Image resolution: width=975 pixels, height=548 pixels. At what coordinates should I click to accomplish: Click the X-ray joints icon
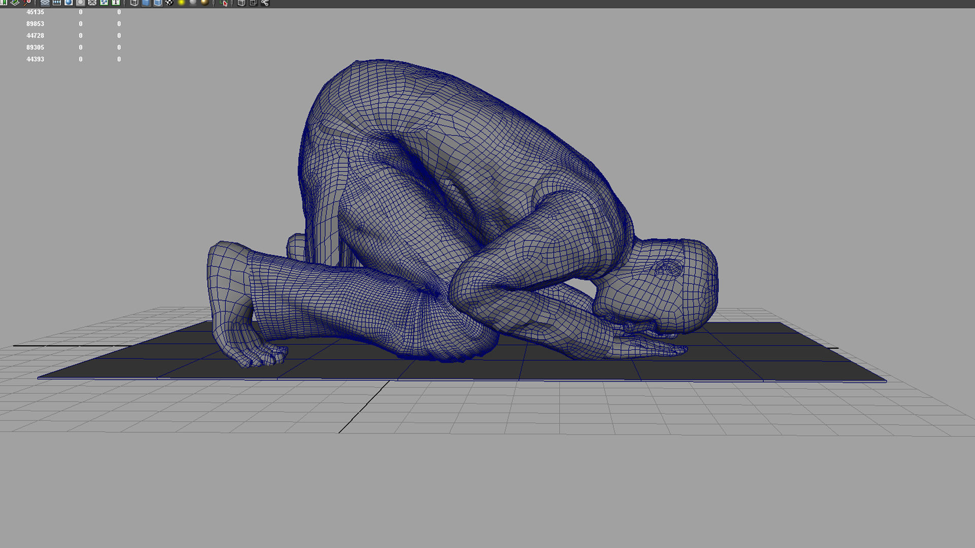pos(265,3)
